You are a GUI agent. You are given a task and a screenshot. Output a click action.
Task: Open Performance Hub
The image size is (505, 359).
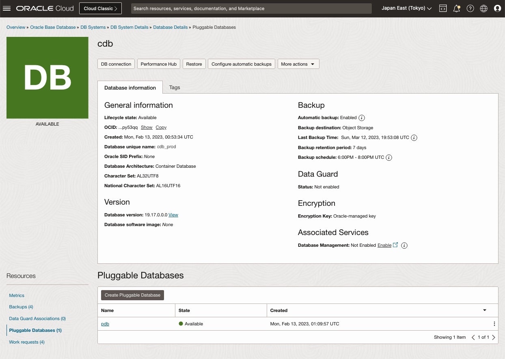coord(159,64)
